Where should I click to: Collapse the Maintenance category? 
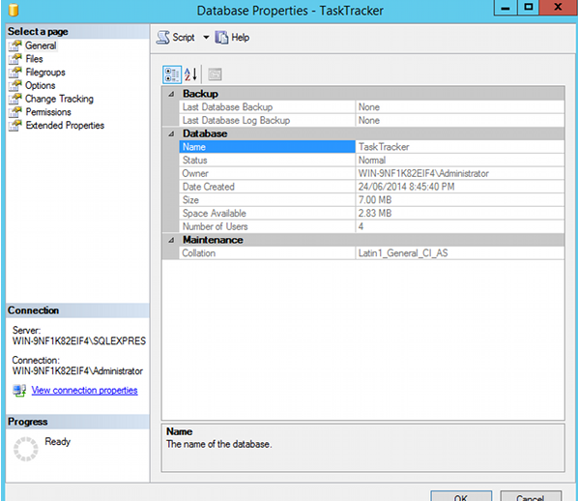171,240
